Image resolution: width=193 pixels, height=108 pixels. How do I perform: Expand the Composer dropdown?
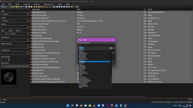coord(28,53)
